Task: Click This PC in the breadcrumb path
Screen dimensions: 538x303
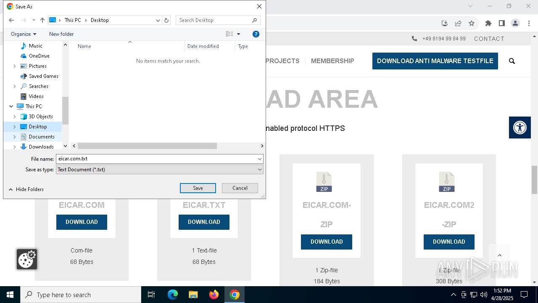Action: pyautogui.click(x=73, y=20)
